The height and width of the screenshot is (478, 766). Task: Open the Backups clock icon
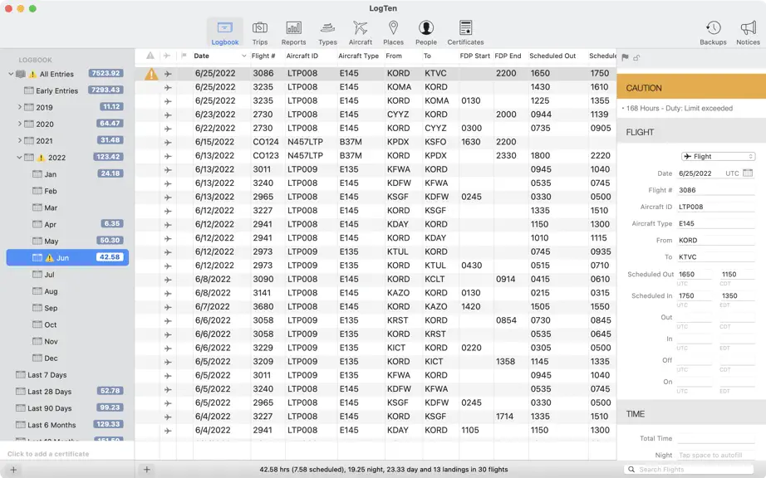(713, 28)
